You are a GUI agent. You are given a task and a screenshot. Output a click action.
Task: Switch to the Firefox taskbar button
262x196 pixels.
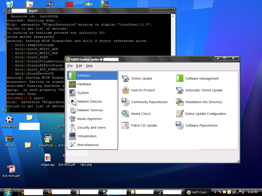point(59,192)
